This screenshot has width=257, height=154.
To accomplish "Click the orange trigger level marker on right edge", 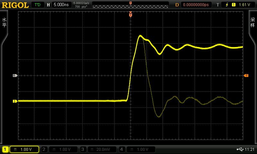I will point(246,76).
